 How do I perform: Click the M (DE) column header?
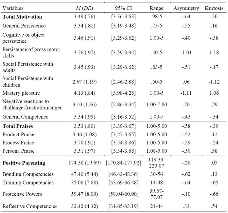coord(85,8)
